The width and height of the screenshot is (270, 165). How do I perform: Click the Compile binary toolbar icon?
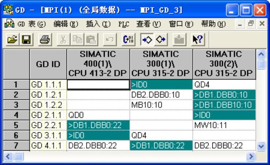128,40
